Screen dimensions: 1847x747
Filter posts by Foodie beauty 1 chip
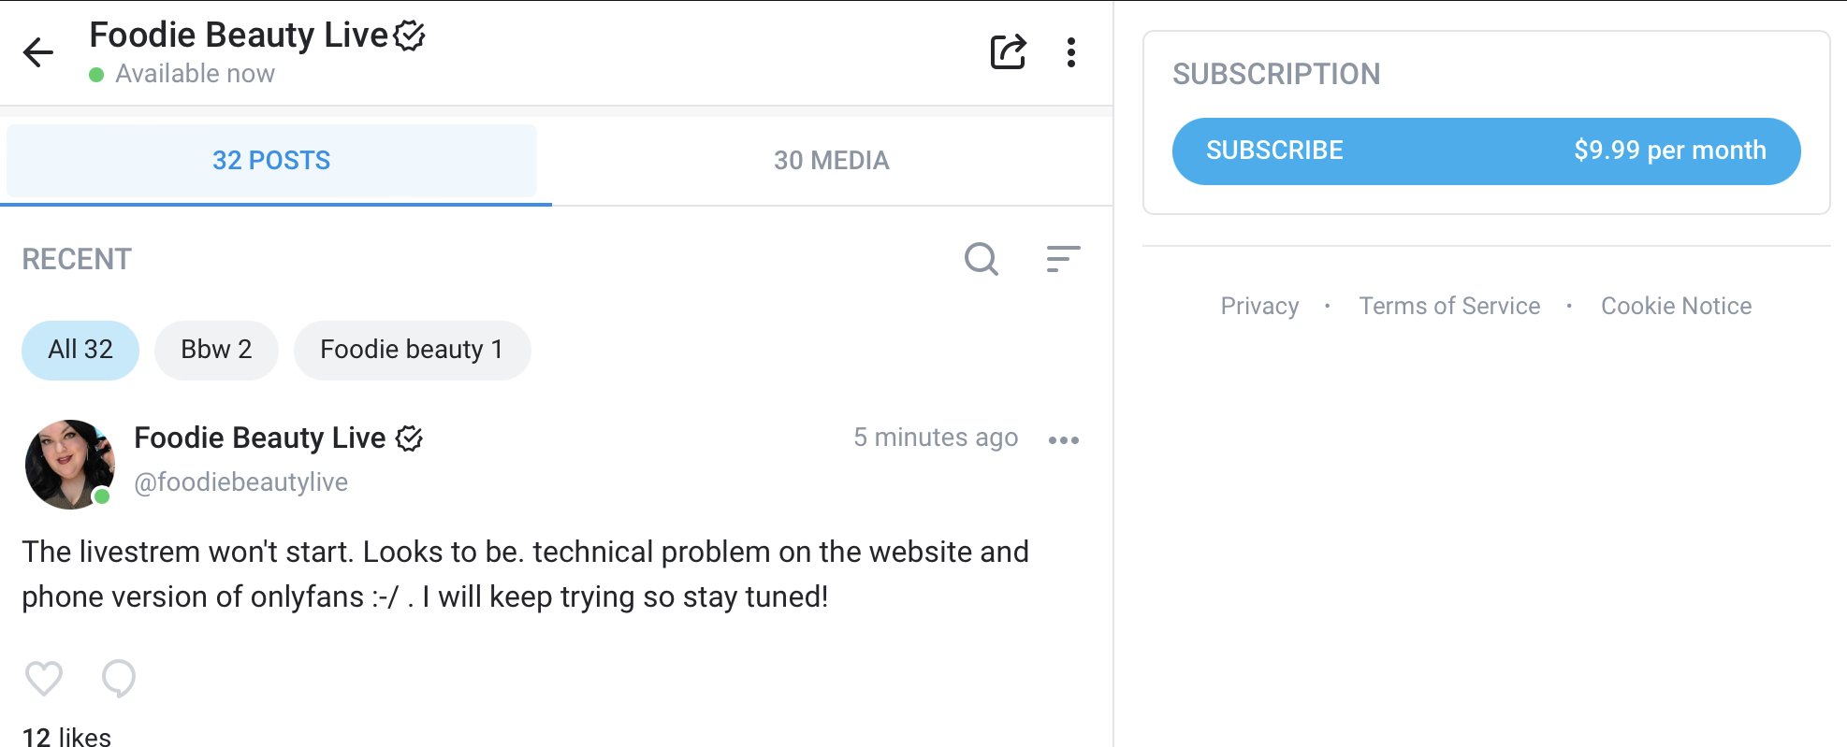tap(412, 350)
